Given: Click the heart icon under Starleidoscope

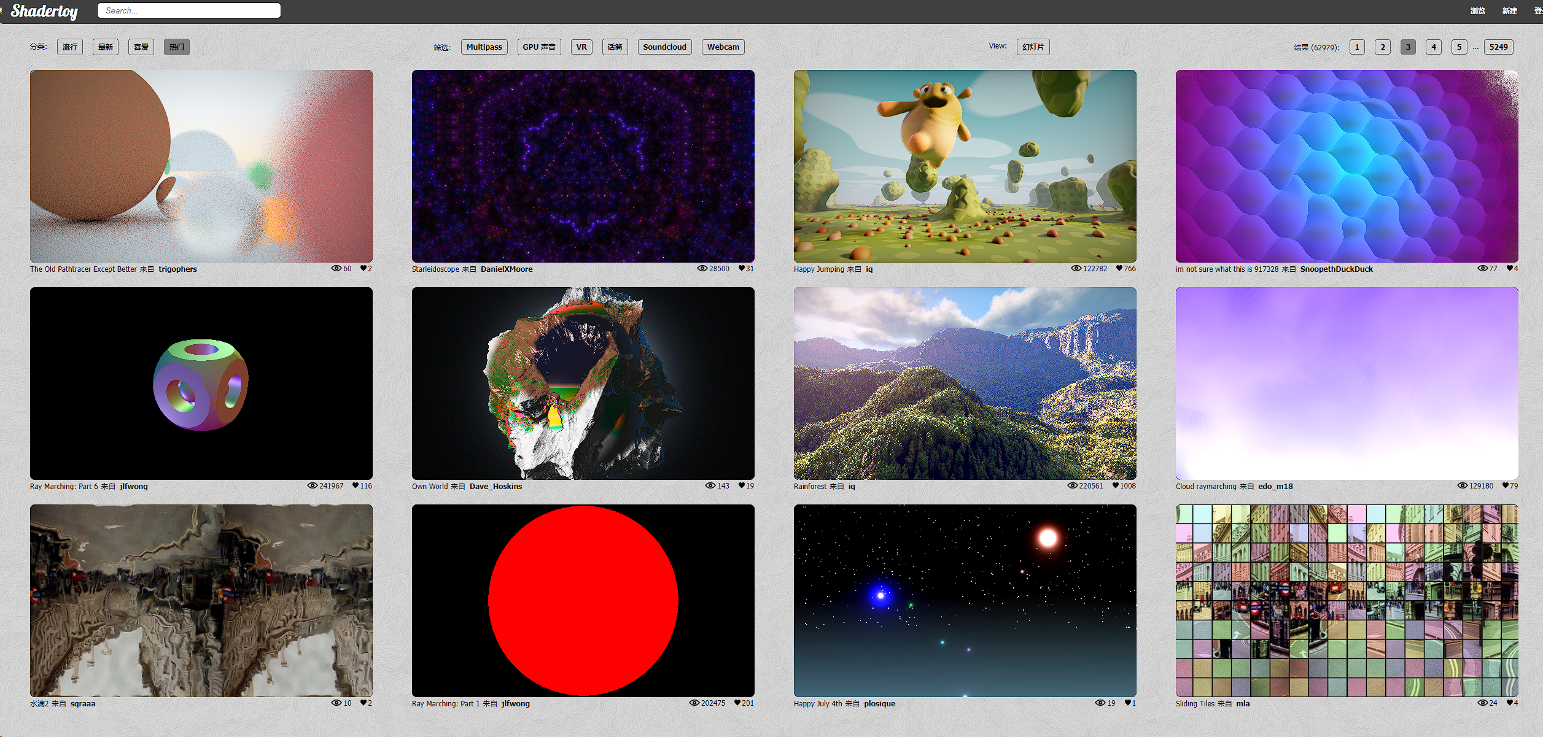Looking at the screenshot, I should click(741, 269).
